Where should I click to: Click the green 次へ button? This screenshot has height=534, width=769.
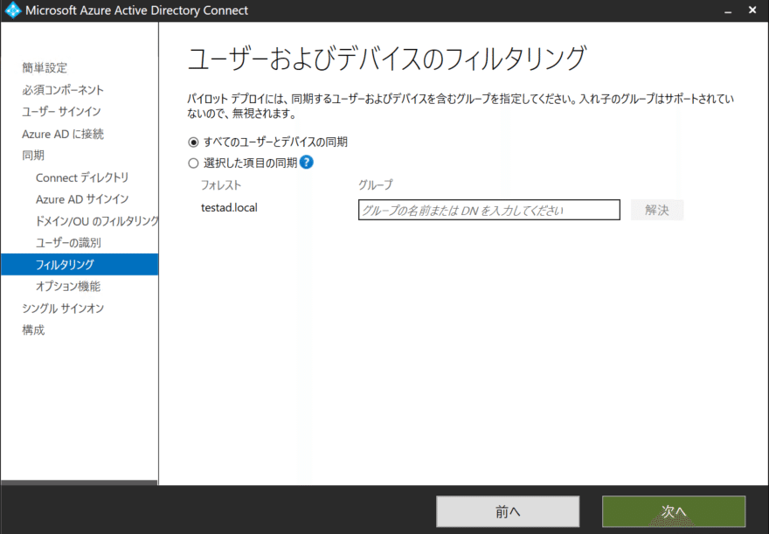click(x=674, y=511)
